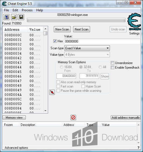The width and height of the screenshot is (143, 152).
Task: Enable the Unrandomizer checkbox
Action: (112, 63)
